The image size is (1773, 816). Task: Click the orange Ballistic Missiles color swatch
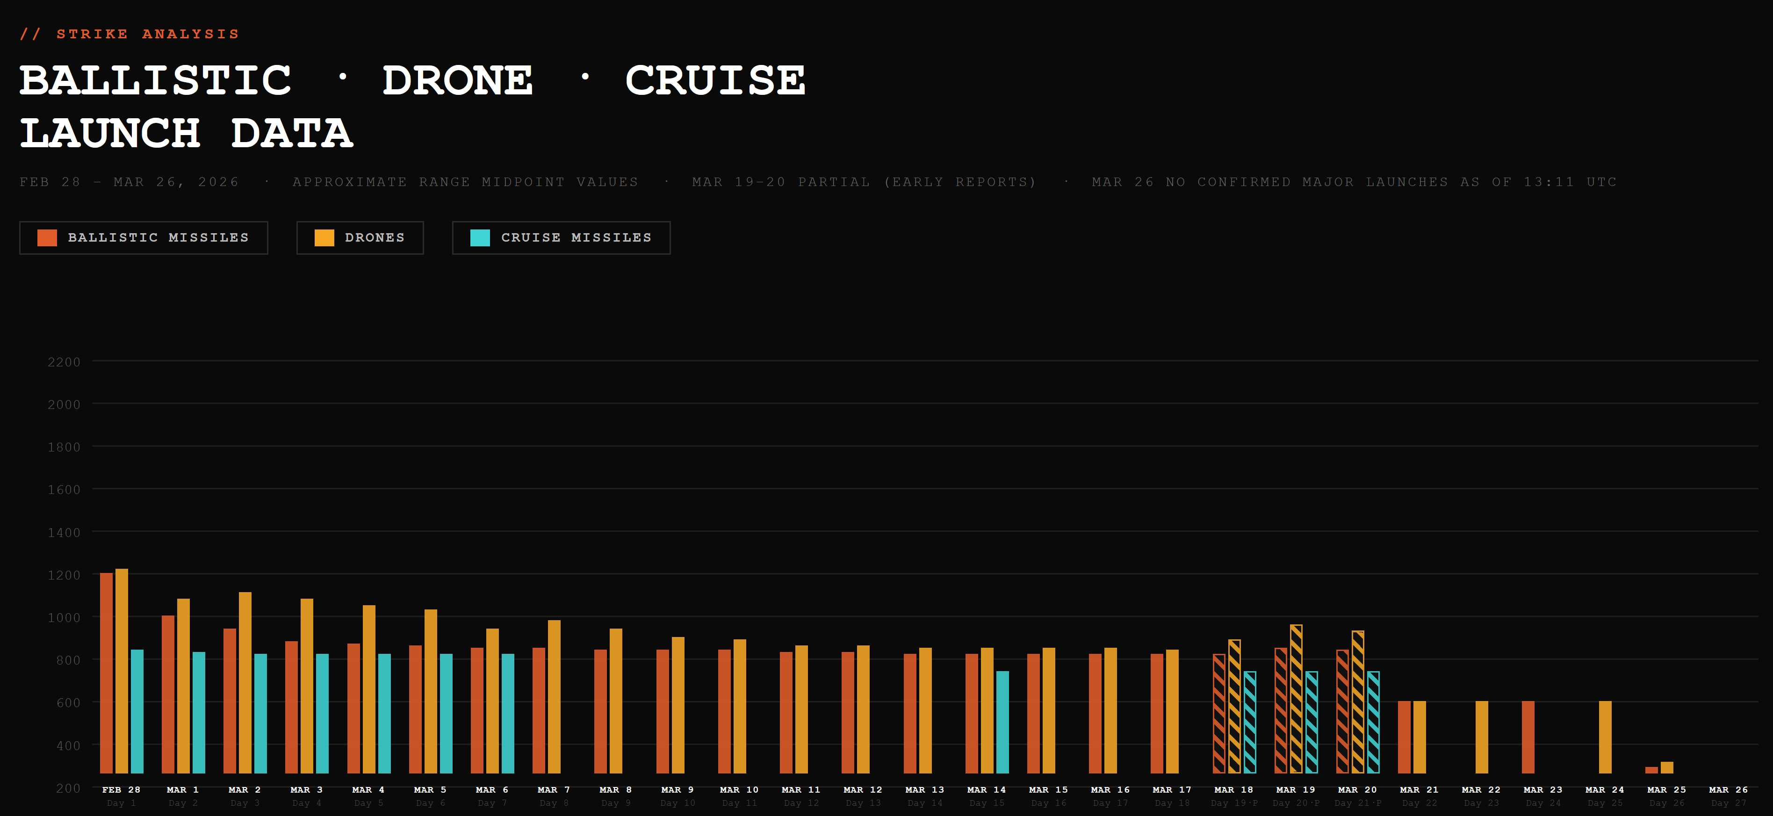48,238
